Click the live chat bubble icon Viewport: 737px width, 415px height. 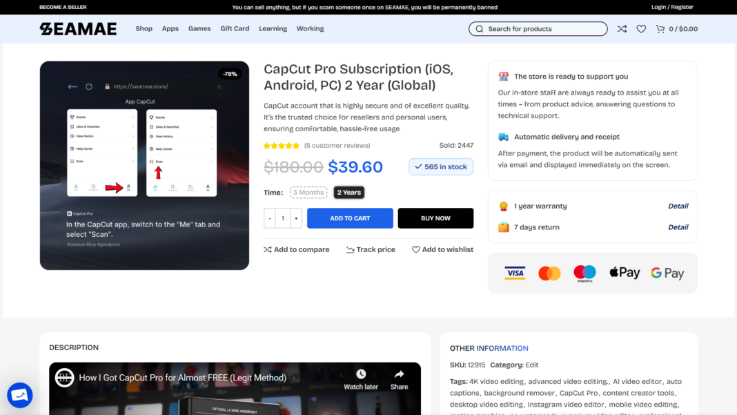[20, 395]
